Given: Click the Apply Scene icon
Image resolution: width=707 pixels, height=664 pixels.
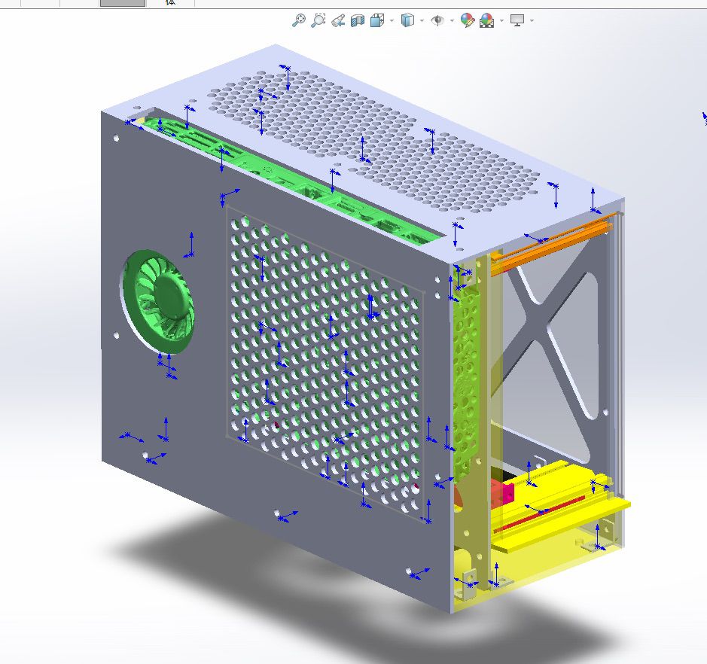Looking at the screenshot, I should pos(486,20).
